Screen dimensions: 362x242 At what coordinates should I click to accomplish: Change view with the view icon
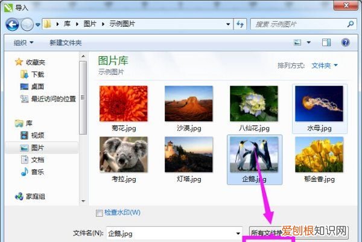point(297,42)
